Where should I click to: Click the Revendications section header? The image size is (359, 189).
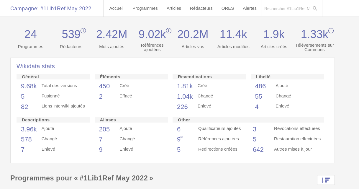209,77
